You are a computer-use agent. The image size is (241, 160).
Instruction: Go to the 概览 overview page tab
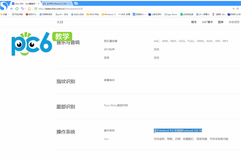click(194, 22)
